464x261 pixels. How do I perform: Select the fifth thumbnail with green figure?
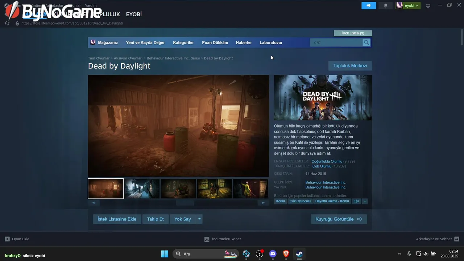(x=250, y=188)
